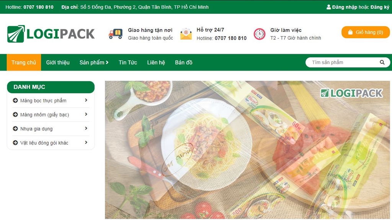Screen dimensions: 392x221
Task: Expand Màng nhôm (giấy bạc) chevron
Action: 86,115
